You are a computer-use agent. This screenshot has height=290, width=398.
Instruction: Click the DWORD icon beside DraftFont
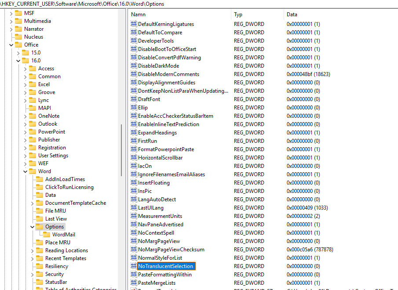[134, 99]
